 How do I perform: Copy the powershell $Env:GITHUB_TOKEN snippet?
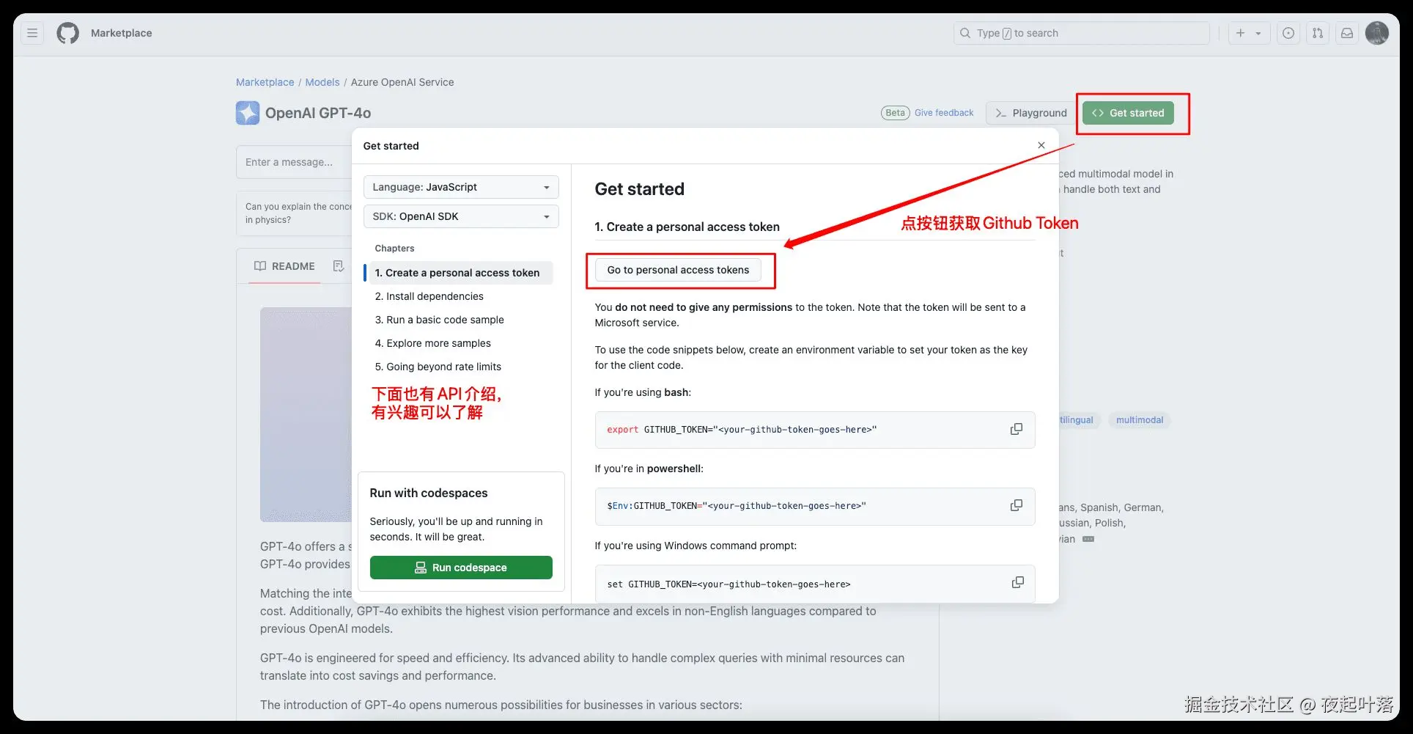1017,505
